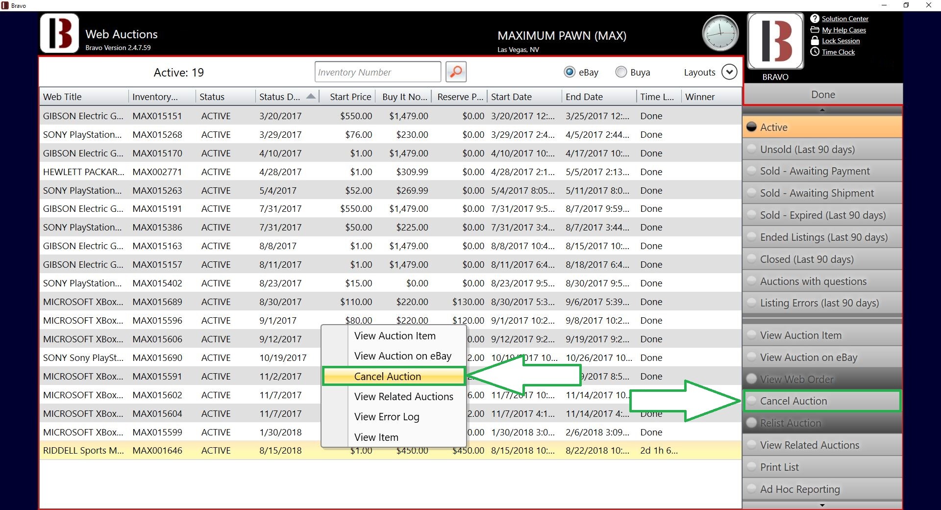941x510 pixels.
Task: Select HEWLETT PACKAR... row MAX002771
Action: coord(391,172)
